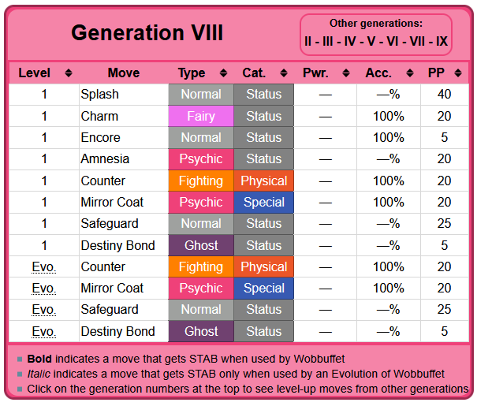Sort by Cat. column arrows

tap(282, 73)
